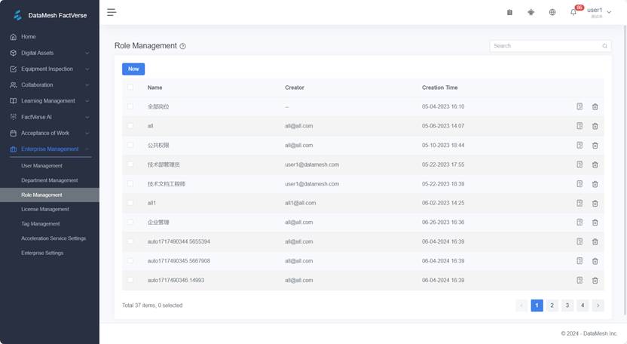Select checkbox for auto1717490344.5655394 row
Screen dimensions: 627x344
(x=130, y=241)
